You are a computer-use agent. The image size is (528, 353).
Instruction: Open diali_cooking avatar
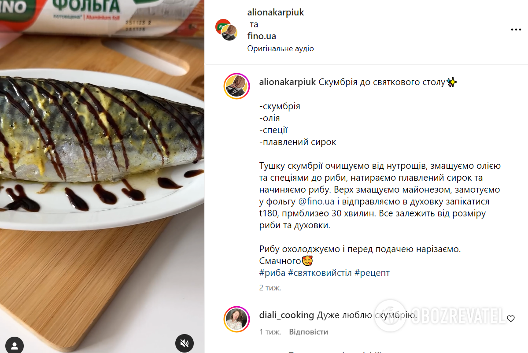pos(237,320)
